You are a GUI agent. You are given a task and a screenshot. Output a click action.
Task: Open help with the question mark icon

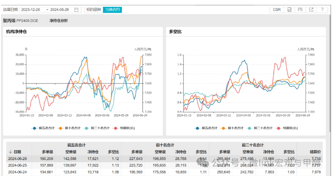[322, 10]
